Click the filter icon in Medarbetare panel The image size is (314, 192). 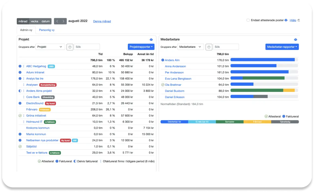(209, 47)
